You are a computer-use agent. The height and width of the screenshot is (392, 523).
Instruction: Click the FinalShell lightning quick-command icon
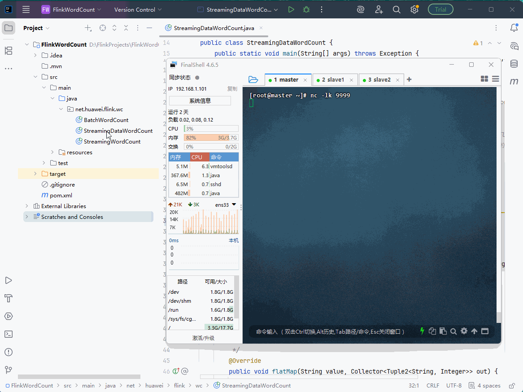click(422, 331)
